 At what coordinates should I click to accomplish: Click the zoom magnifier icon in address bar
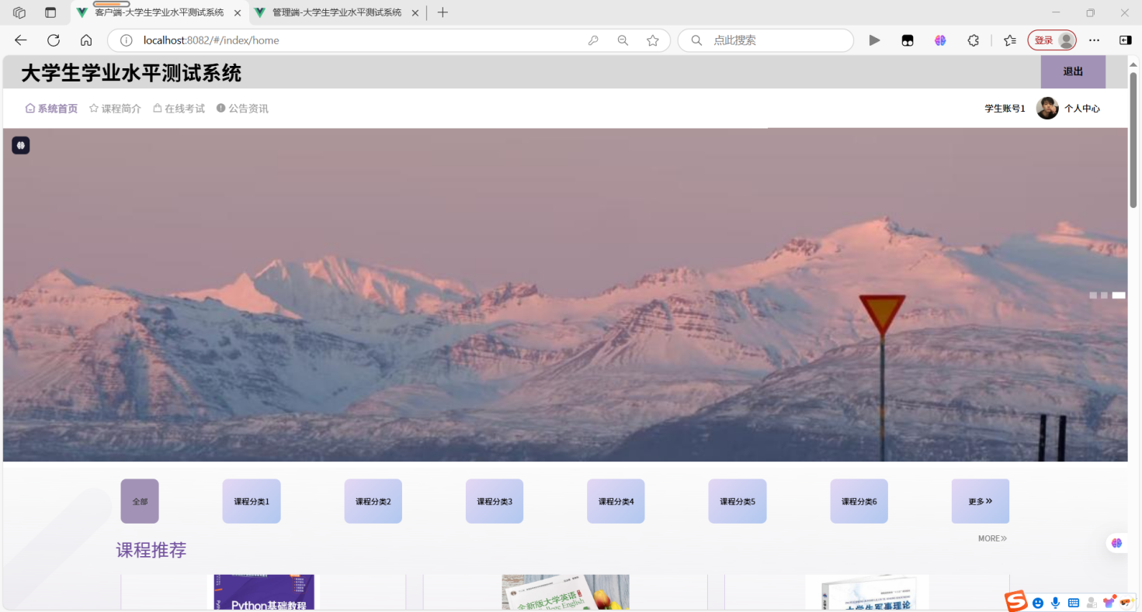click(x=623, y=40)
